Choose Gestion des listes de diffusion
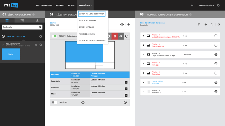 pos(92,14)
